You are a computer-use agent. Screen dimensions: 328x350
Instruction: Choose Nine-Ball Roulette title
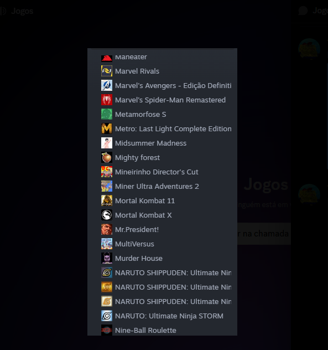click(145, 331)
